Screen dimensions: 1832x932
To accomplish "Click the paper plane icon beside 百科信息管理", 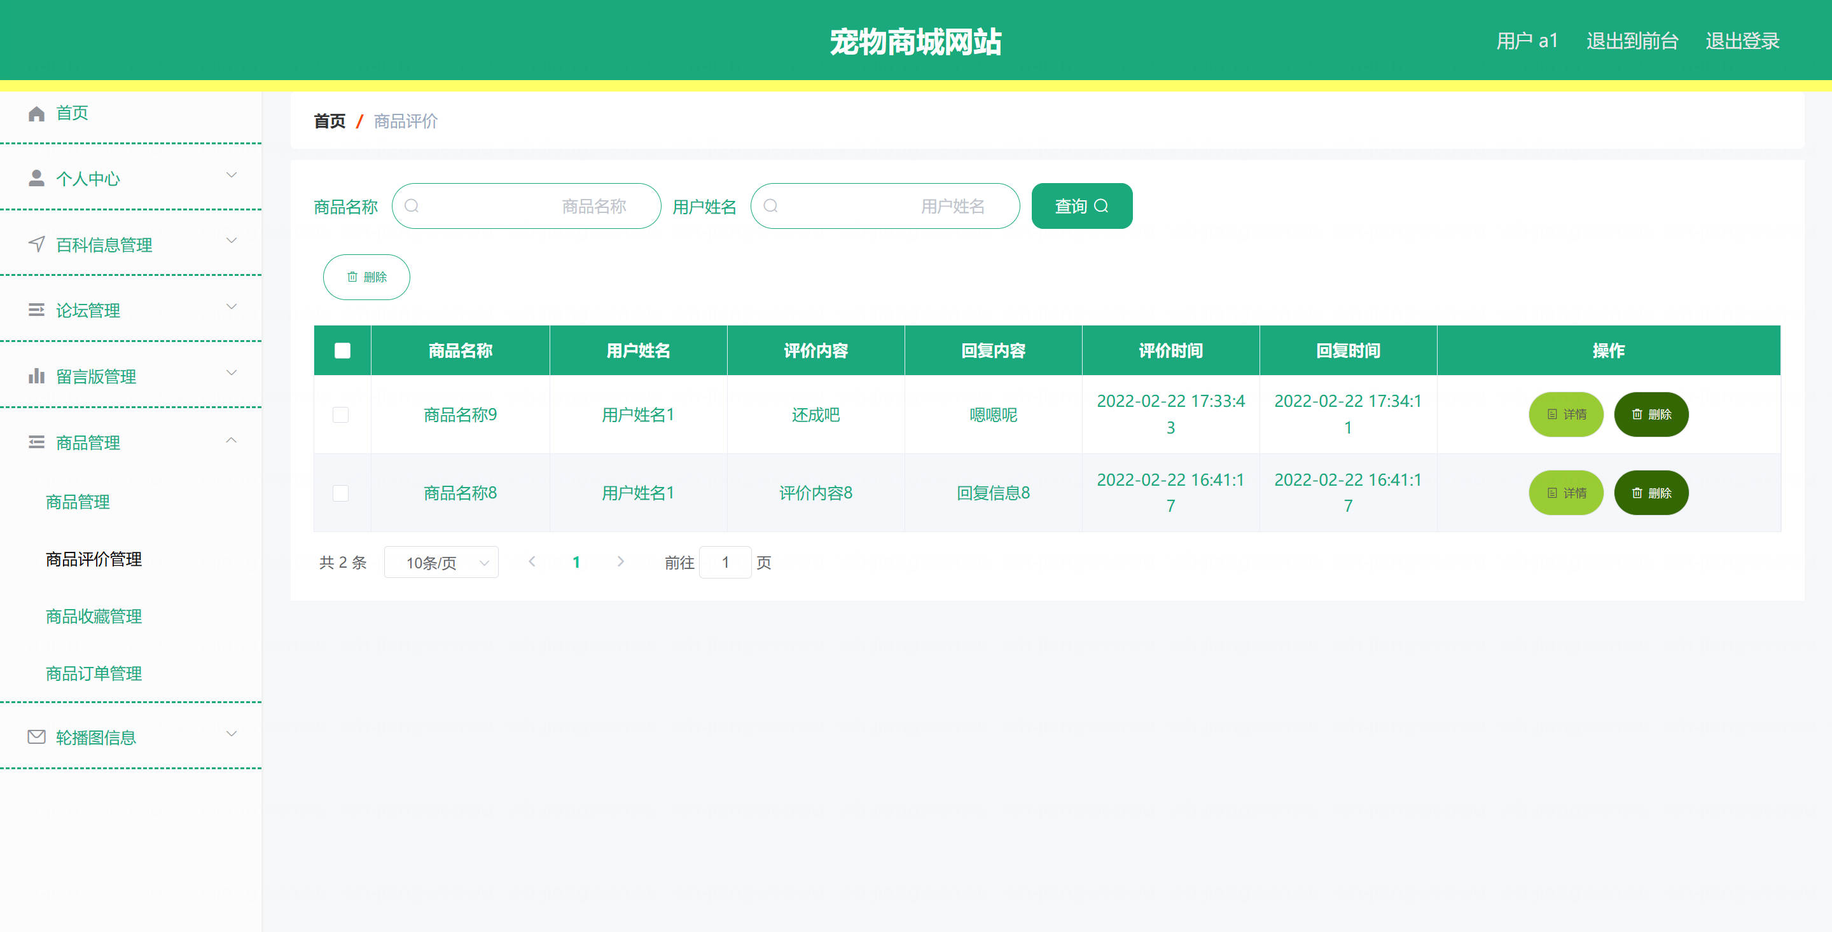I will (x=36, y=245).
